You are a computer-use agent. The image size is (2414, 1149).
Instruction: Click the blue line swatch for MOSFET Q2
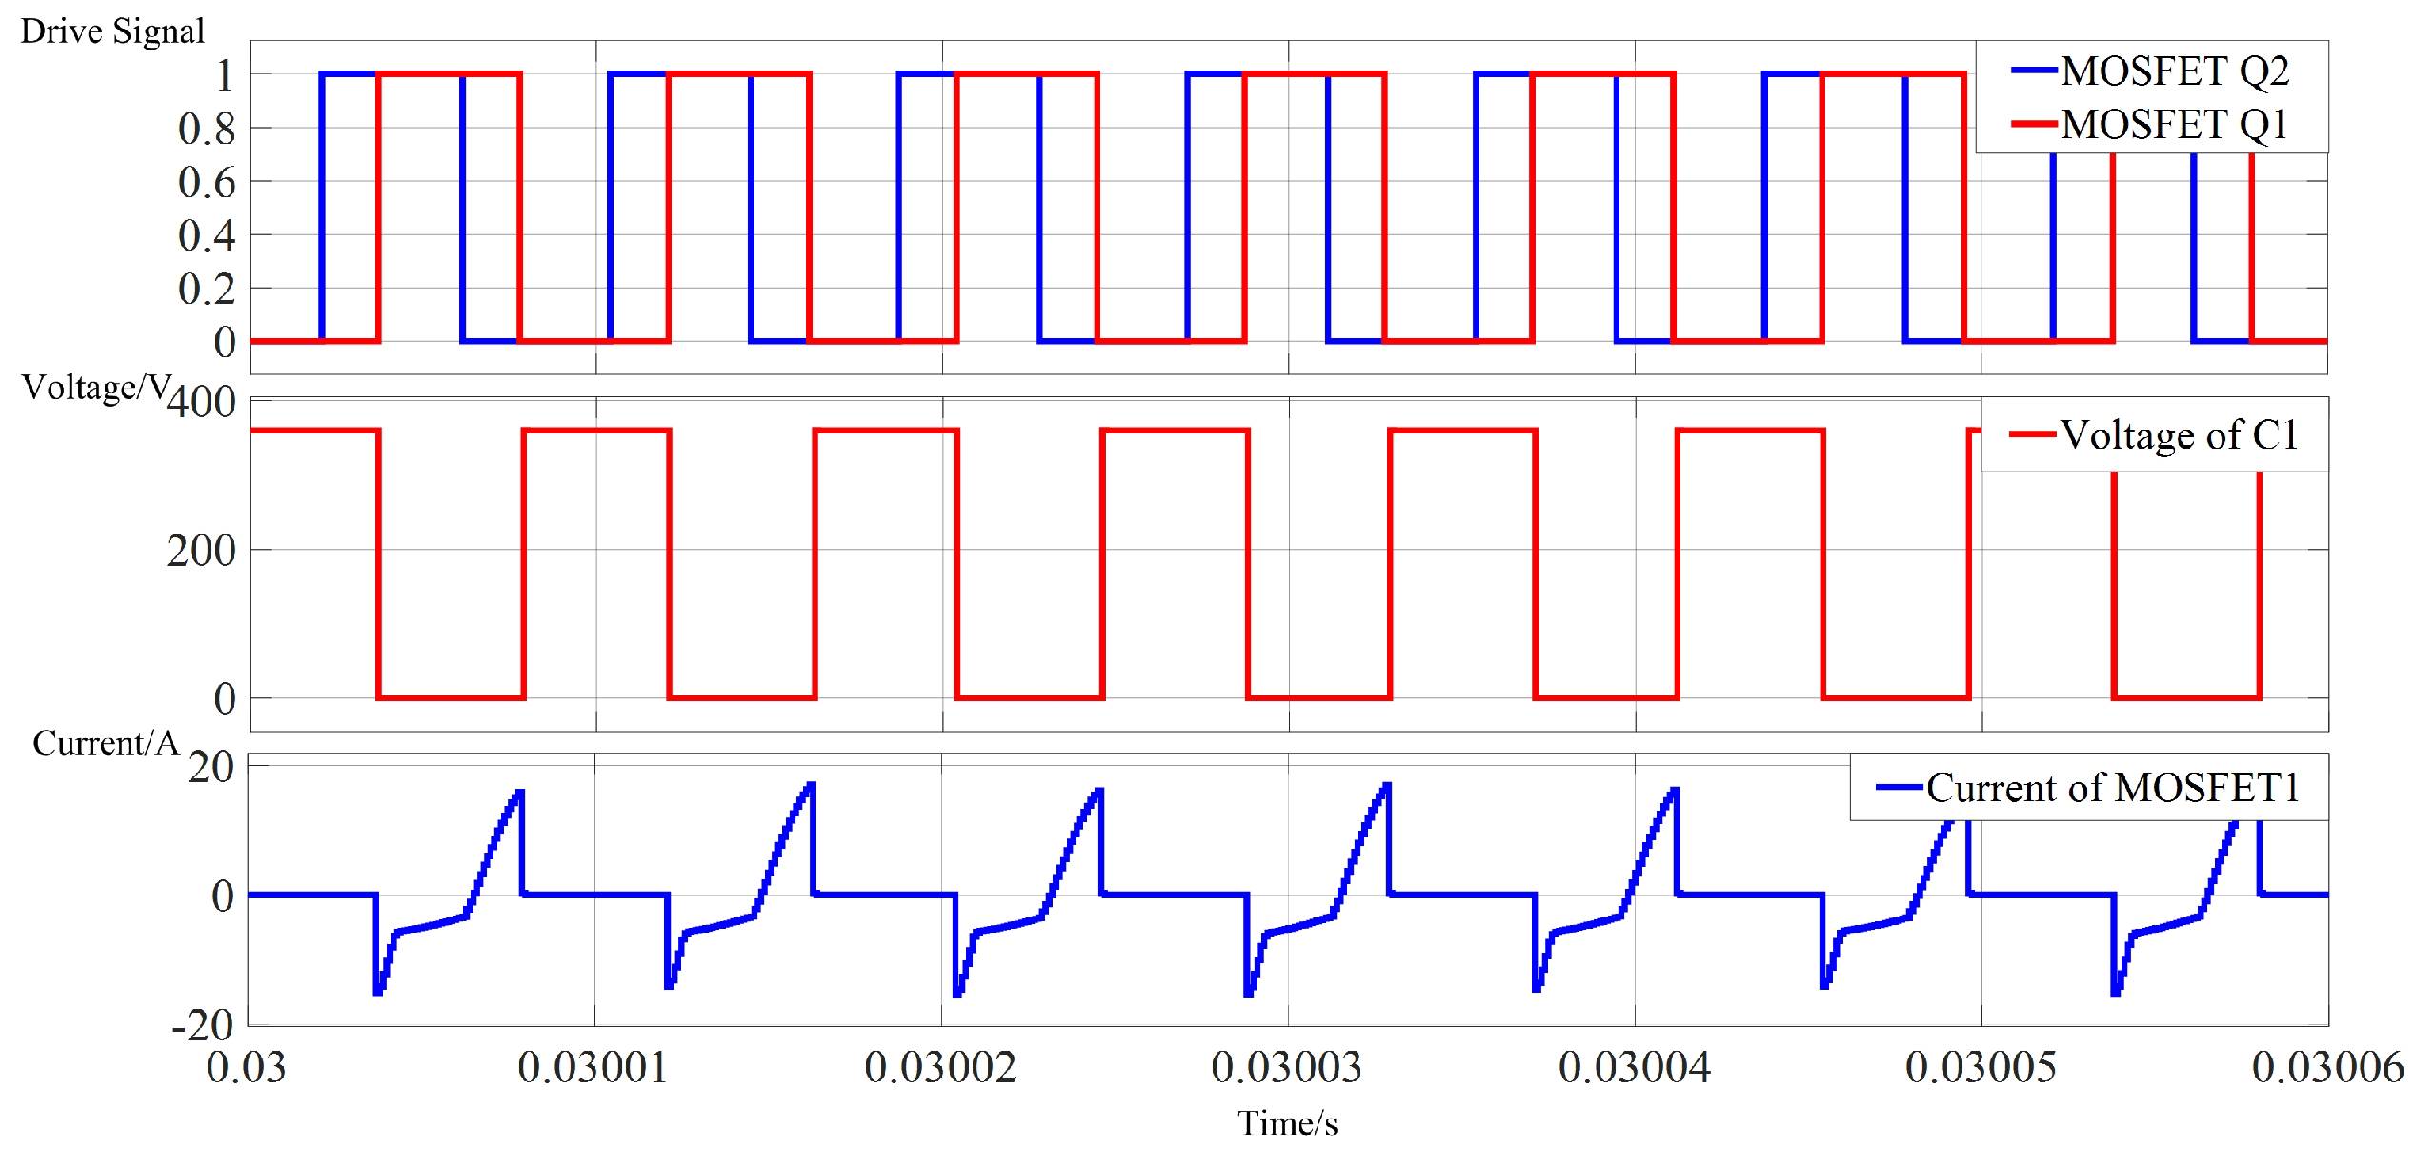point(2034,70)
